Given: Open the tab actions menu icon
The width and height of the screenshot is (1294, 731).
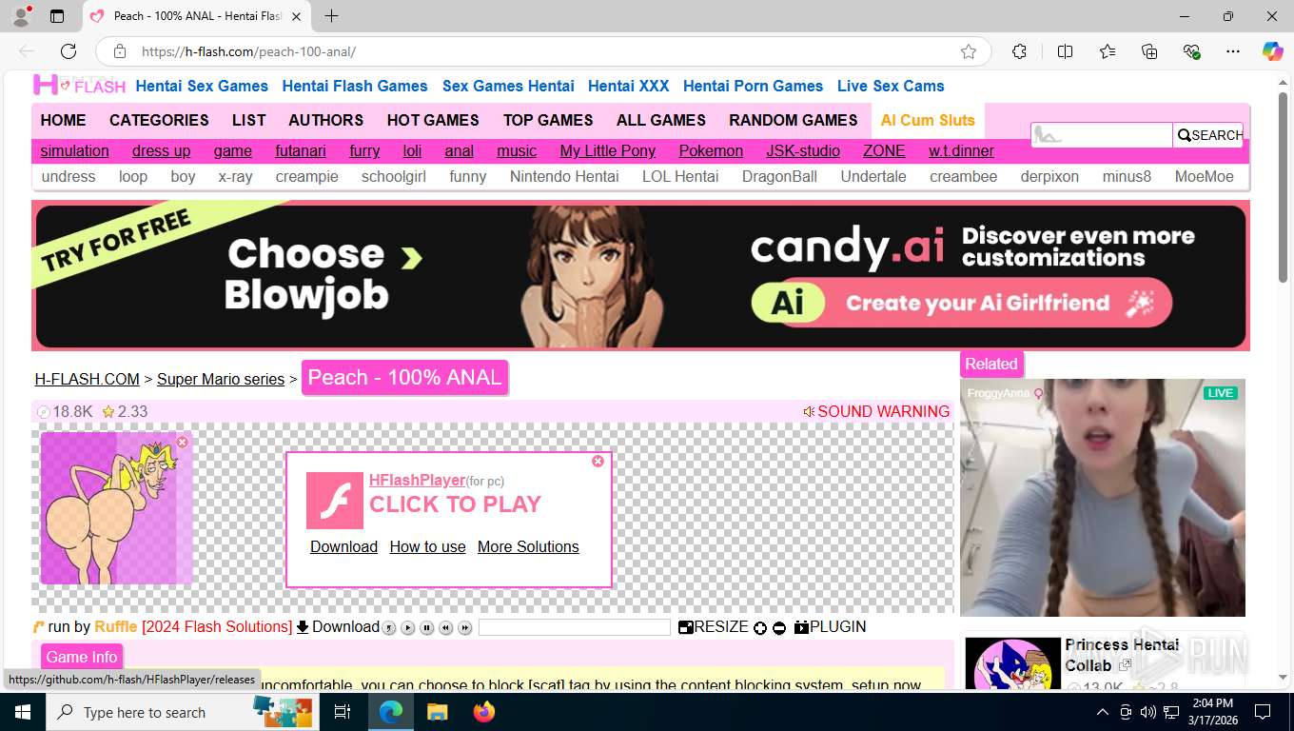Looking at the screenshot, I should [57, 16].
